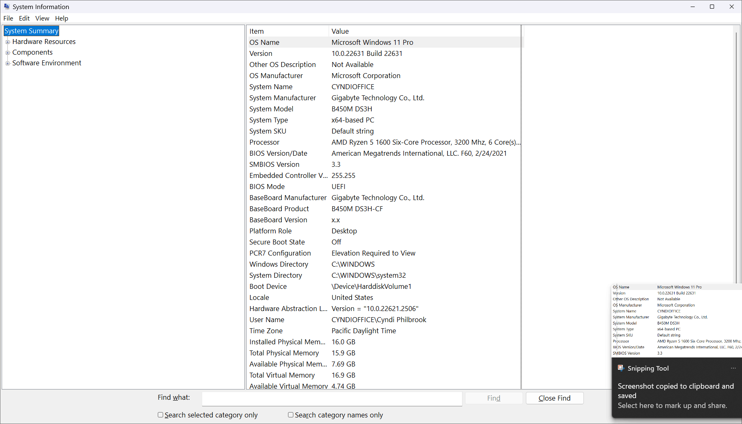Click the Microsoft Windows 11 Pro value
Image resolution: width=742 pixels, height=424 pixels.
372,42
